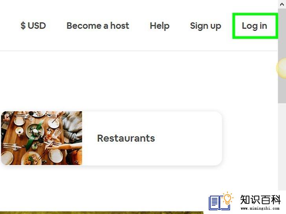Open the Restaurants dining table photo
Viewport: 286px width, 214px height.
pos(42,138)
